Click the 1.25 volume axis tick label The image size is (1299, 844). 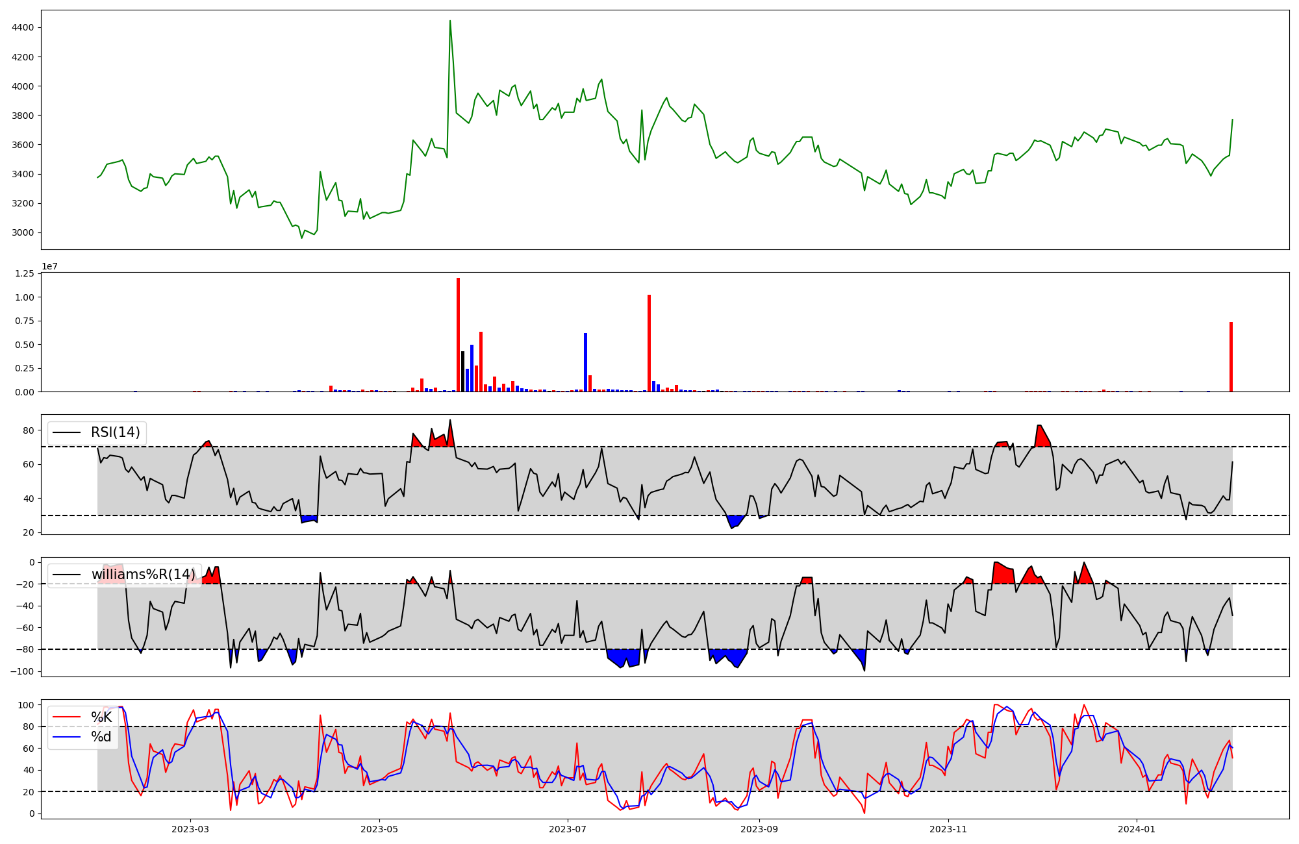(x=24, y=273)
